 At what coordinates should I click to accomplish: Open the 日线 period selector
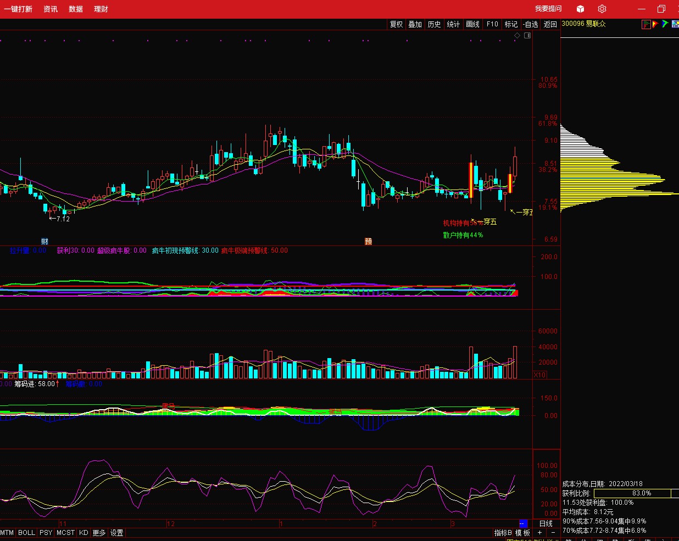pyautogui.click(x=546, y=524)
